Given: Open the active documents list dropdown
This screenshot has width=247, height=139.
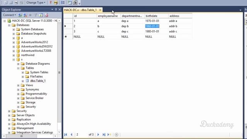Looking at the screenshot, I should click(240, 10).
